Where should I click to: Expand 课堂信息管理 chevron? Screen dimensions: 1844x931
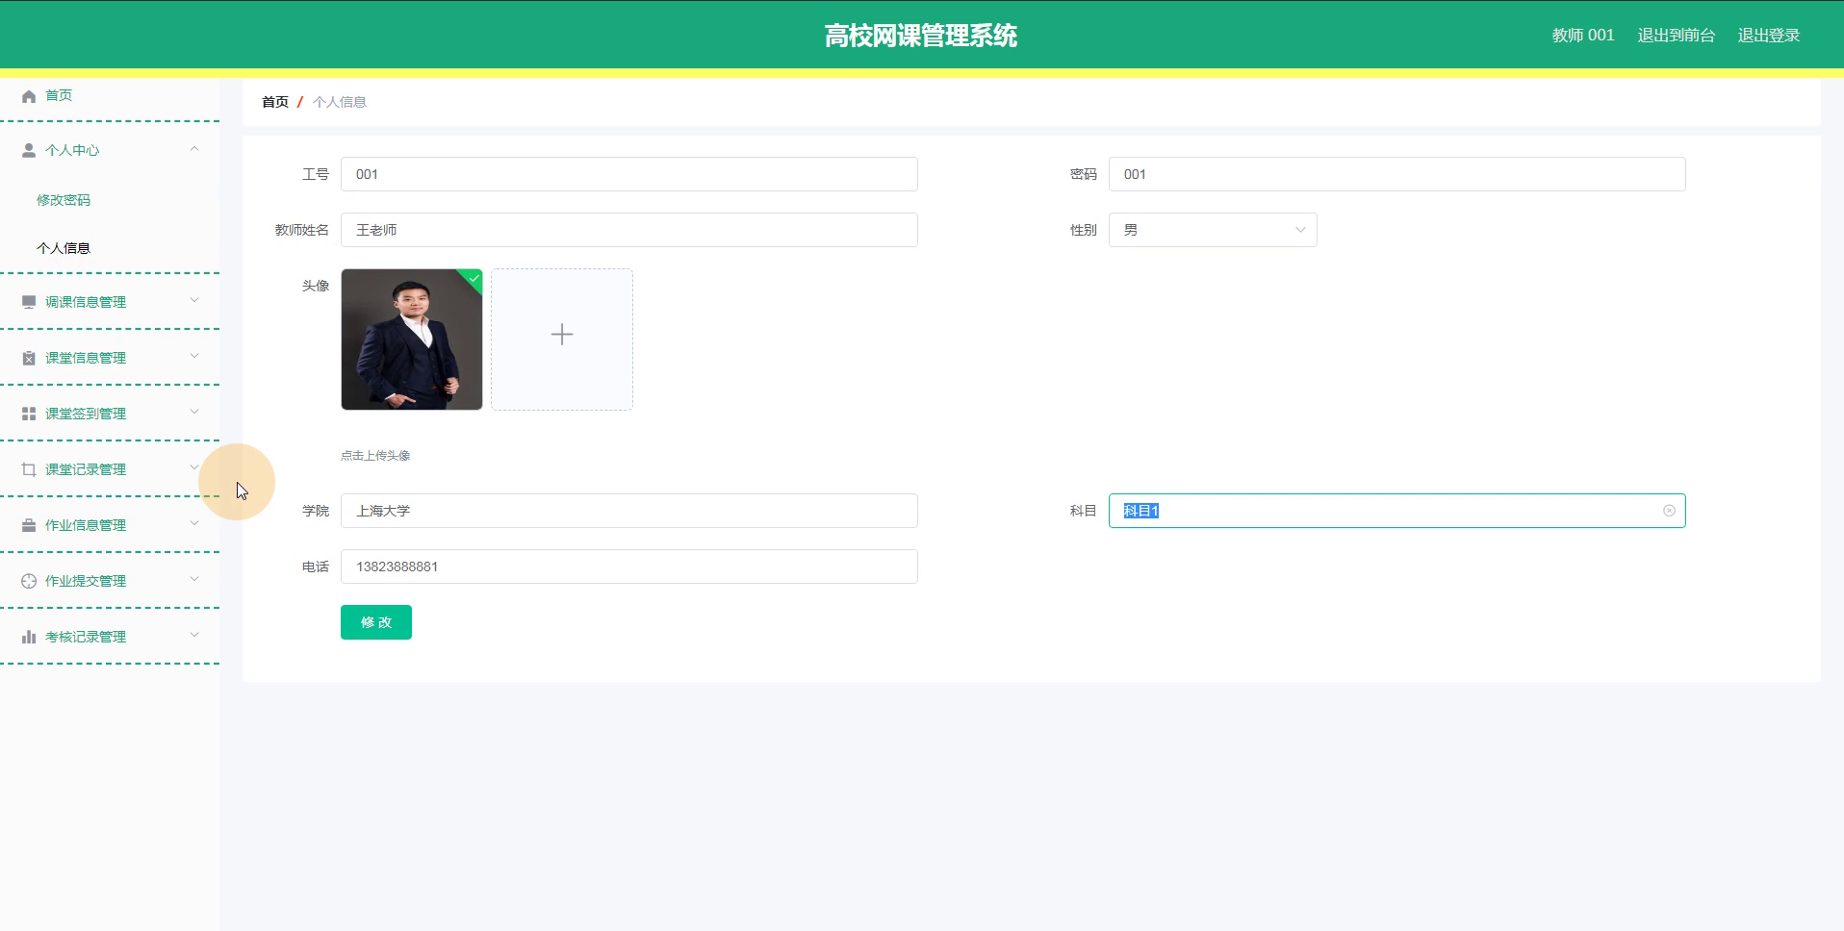pyautogui.click(x=194, y=356)
